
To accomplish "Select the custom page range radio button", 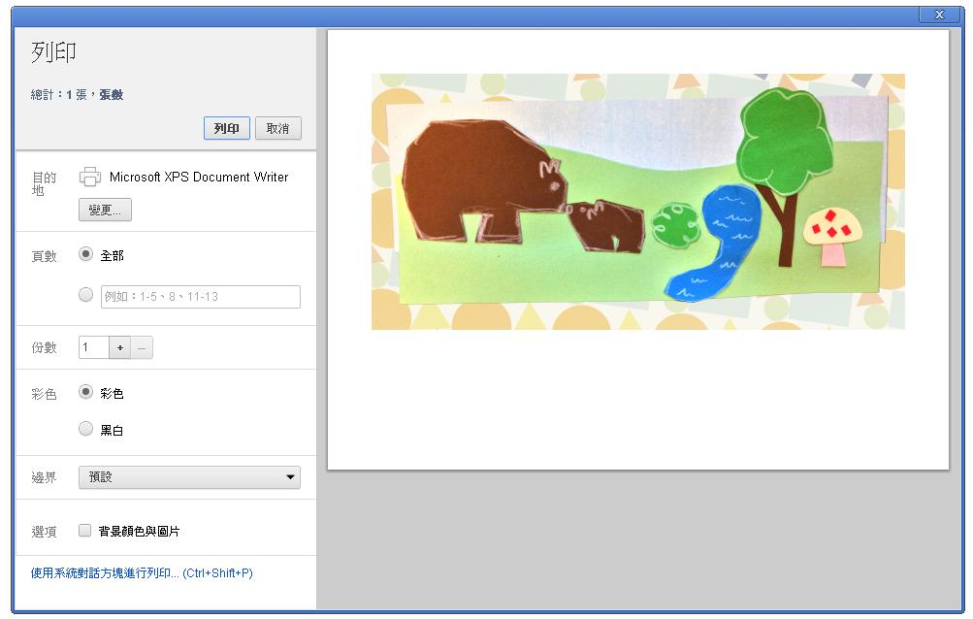I will (85, 294).
